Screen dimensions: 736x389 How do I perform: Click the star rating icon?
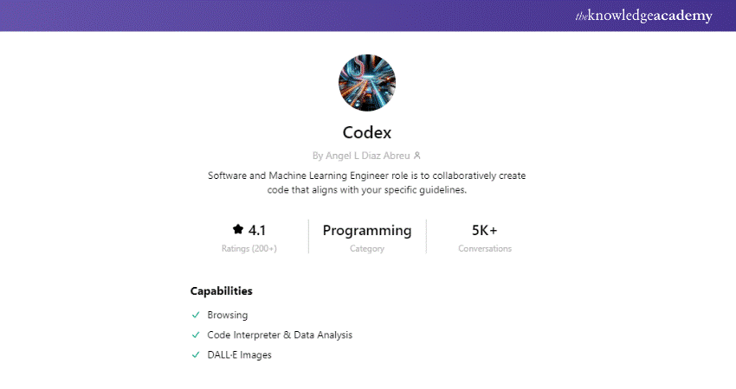(x=238, y=230)
